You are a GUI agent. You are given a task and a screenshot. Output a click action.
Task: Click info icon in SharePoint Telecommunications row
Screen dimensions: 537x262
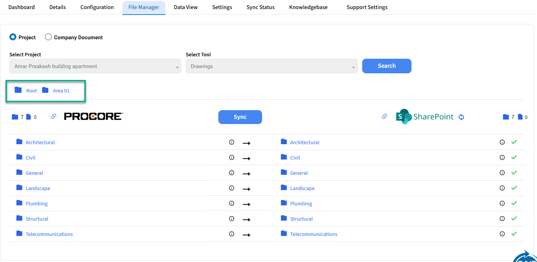(502, 234)
